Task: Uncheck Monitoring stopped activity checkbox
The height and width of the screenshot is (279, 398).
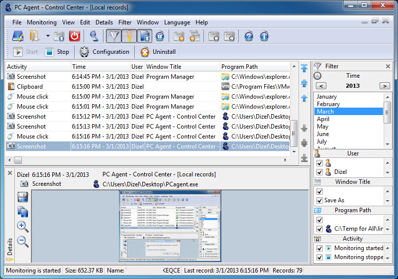Action: point(319,258)
